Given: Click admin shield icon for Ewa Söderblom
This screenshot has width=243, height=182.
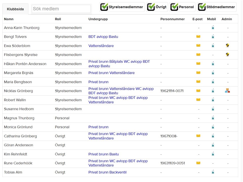Looking at the screenshot, I should [x=227, y=46].
